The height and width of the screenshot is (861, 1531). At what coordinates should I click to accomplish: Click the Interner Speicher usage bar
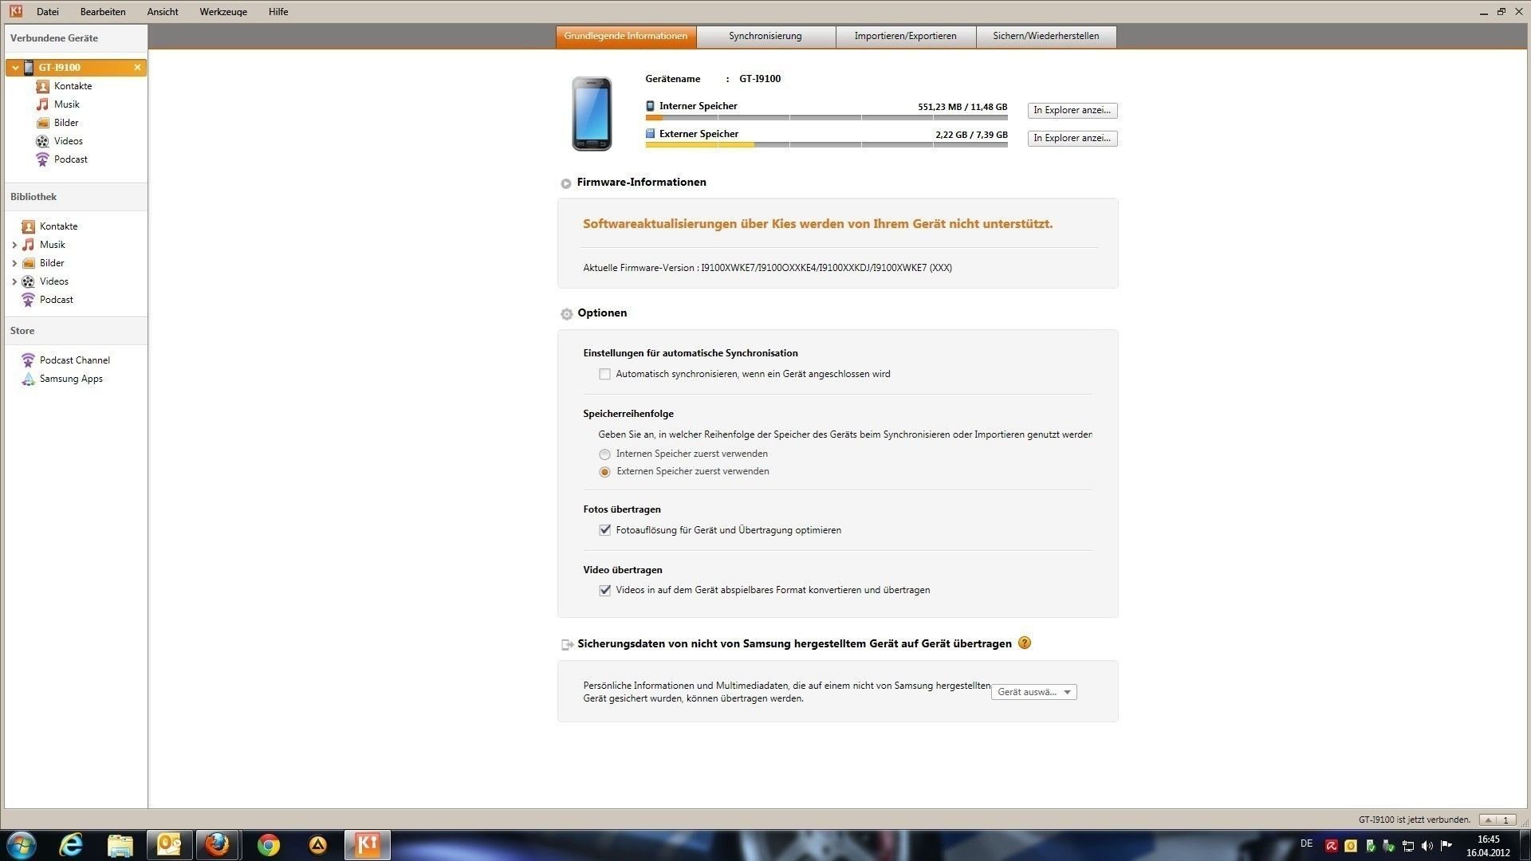pos(827,118)
